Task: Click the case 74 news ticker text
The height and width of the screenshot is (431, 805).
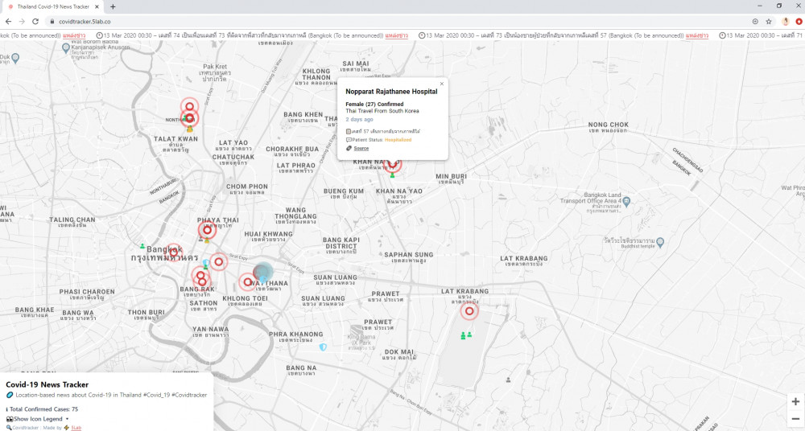Action: click(243, 35)
